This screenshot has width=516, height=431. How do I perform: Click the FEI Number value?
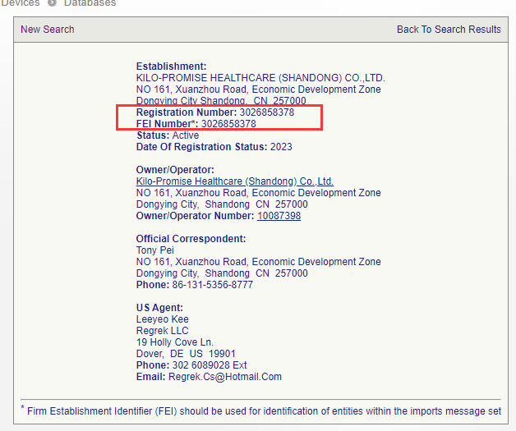point(228,124)
